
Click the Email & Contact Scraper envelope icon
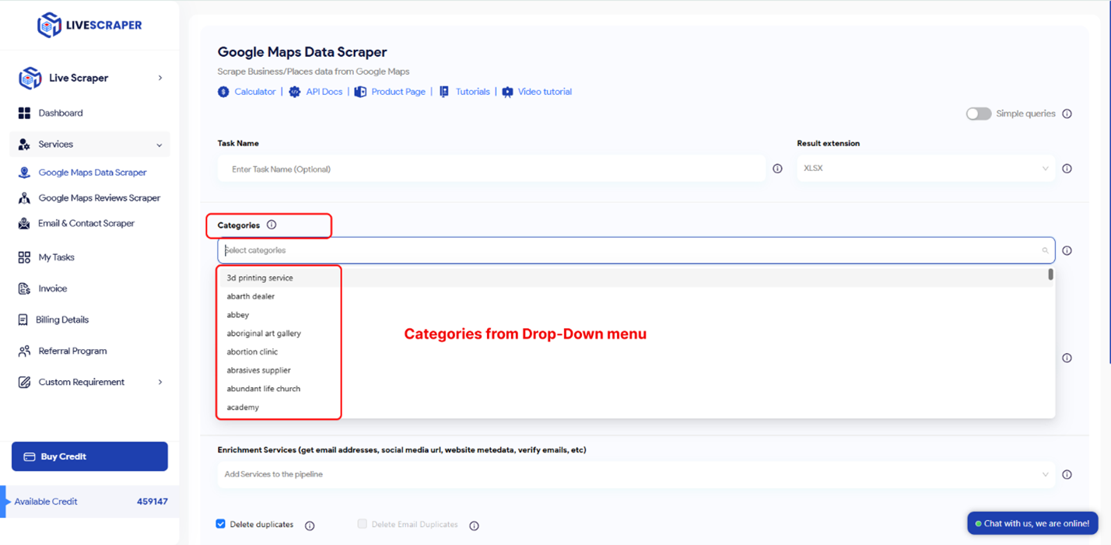point(24,223)
